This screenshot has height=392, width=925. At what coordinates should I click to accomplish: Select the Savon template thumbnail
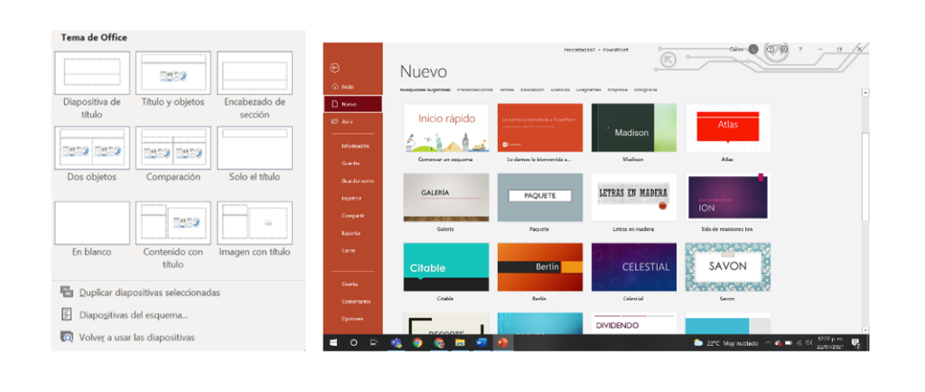coord(728,267)
